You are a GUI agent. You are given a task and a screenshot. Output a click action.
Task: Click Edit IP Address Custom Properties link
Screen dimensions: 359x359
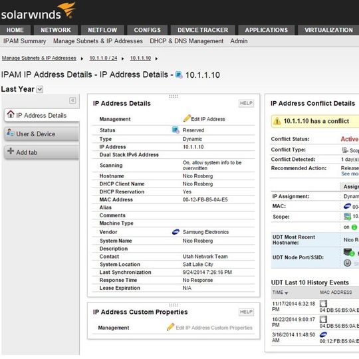click(x=214, y=328)
